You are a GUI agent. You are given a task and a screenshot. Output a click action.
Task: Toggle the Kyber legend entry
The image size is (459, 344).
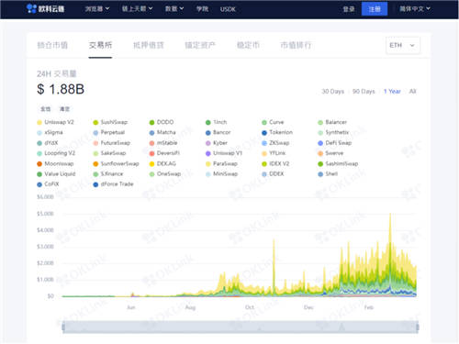coord(217,143)
